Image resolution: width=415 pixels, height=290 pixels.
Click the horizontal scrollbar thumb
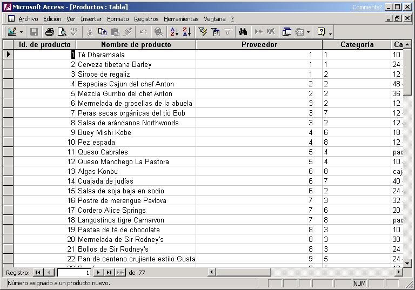coord(243,272)
